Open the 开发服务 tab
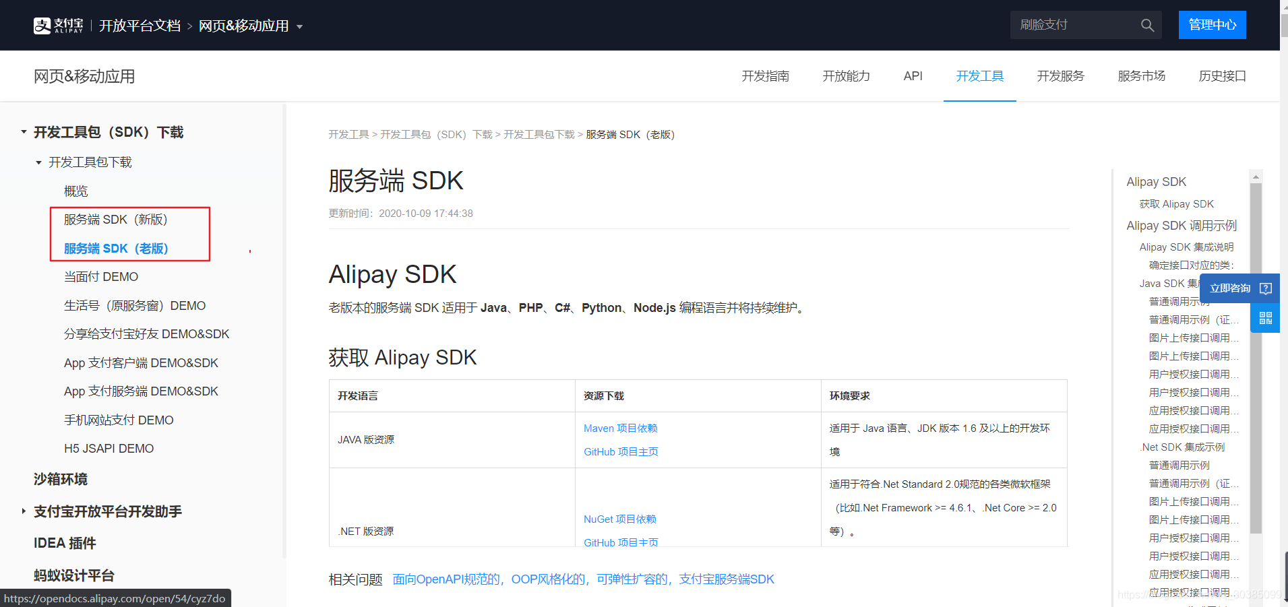 click(1060, 76)
